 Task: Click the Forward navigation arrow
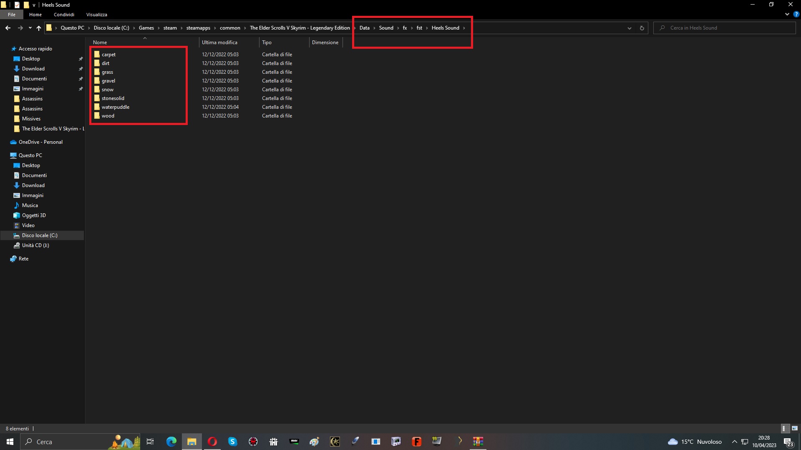(x=20, y=28)
